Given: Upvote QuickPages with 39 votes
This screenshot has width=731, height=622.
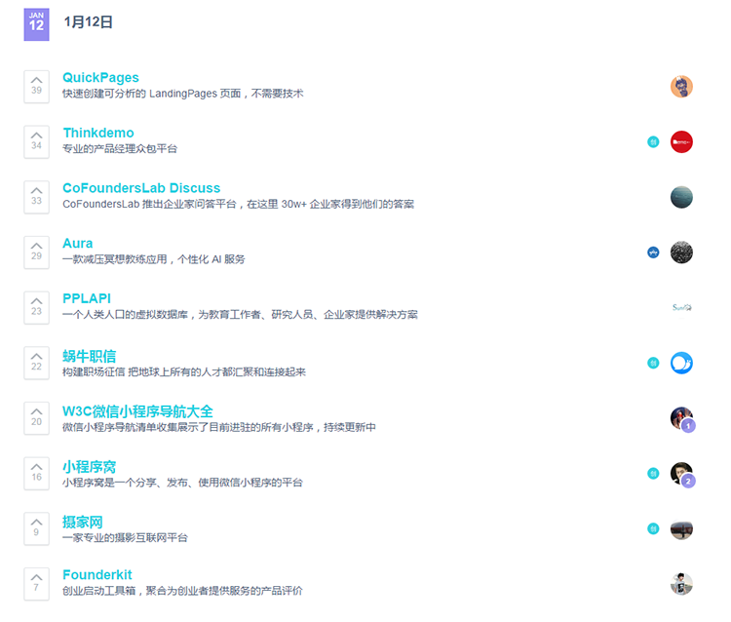Looking at the screenshot, I should pyautogui.click(x=36, y=86).
